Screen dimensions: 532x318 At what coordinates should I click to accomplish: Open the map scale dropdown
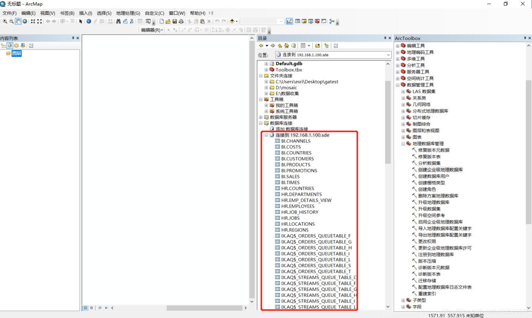click(x=281, y=21)
